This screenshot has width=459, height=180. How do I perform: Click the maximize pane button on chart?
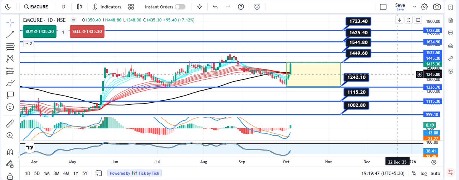point(418,20)
